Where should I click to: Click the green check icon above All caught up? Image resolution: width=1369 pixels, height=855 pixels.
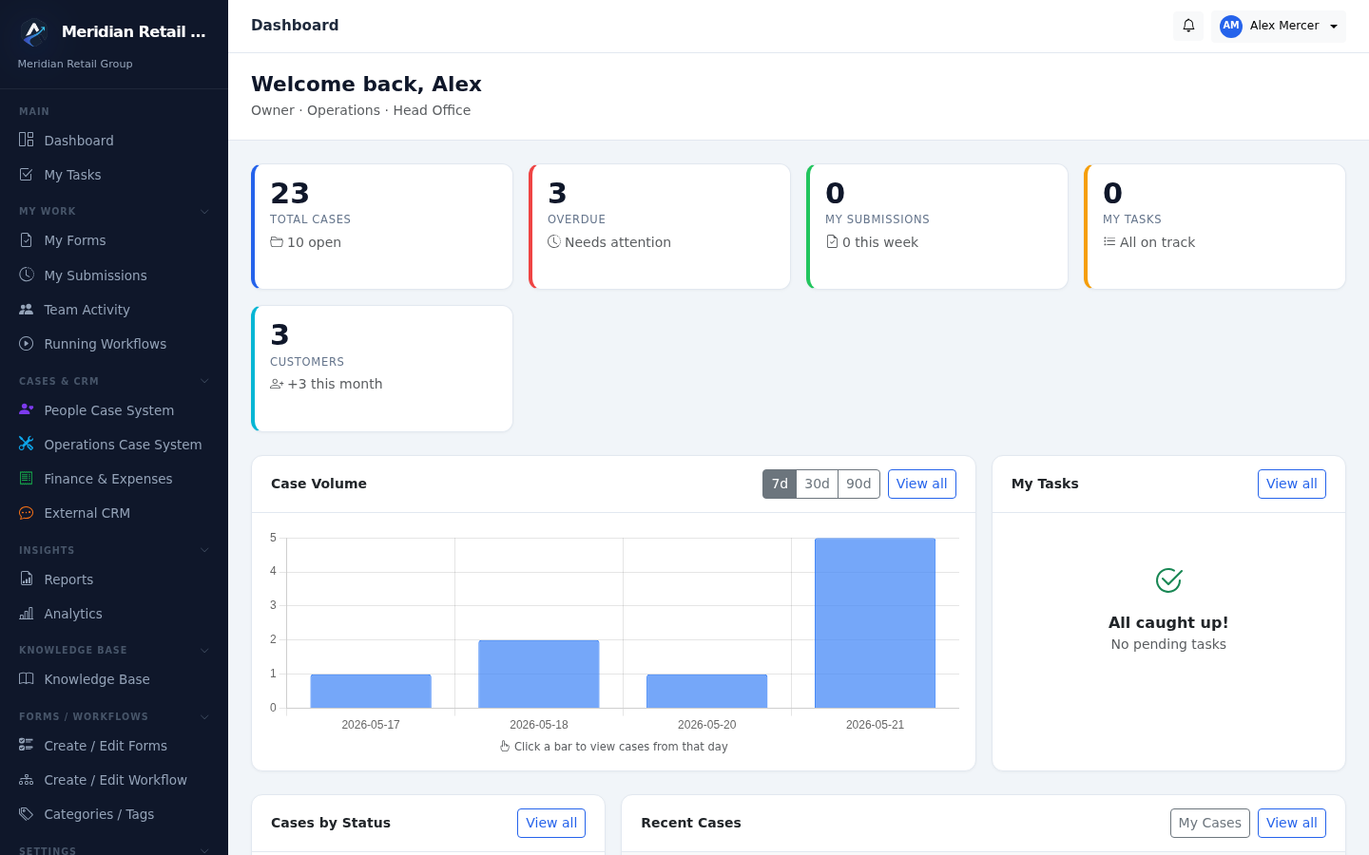(1168, 579)
